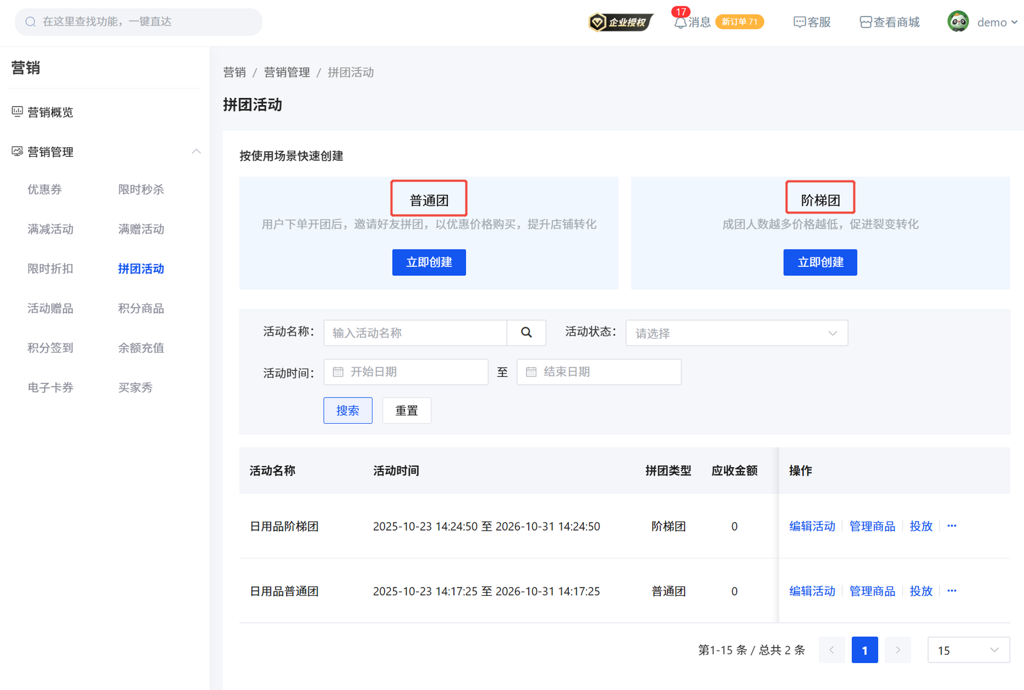This screenshot has height=690, width=1024.
Task: Create a 普通团 with 立即创建 button
Action: (429, 262)
